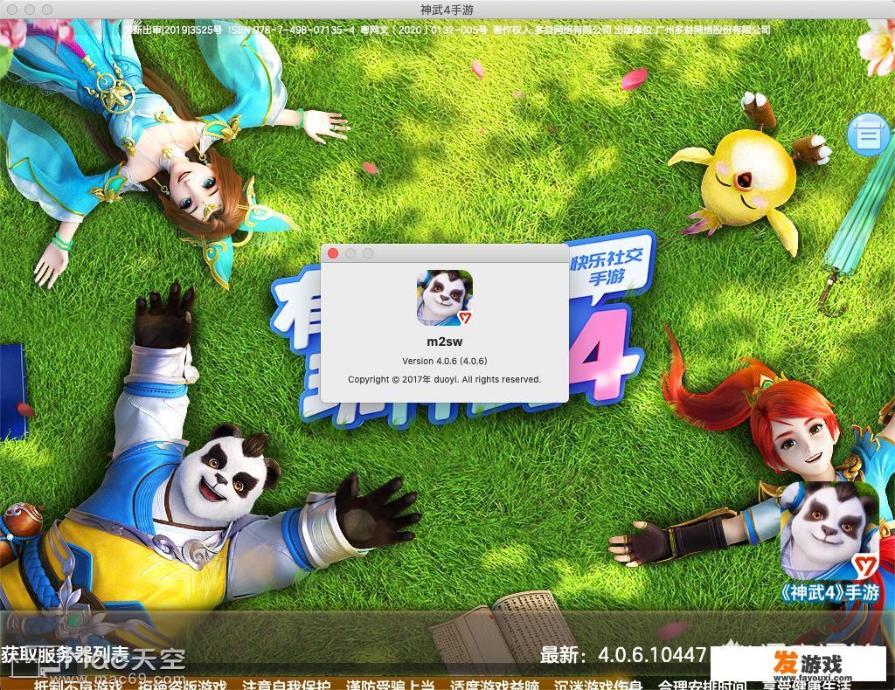
Task: Click the version text 'Version 4.0.6 (4.0.6)'
Action: [x=445, y=361]
